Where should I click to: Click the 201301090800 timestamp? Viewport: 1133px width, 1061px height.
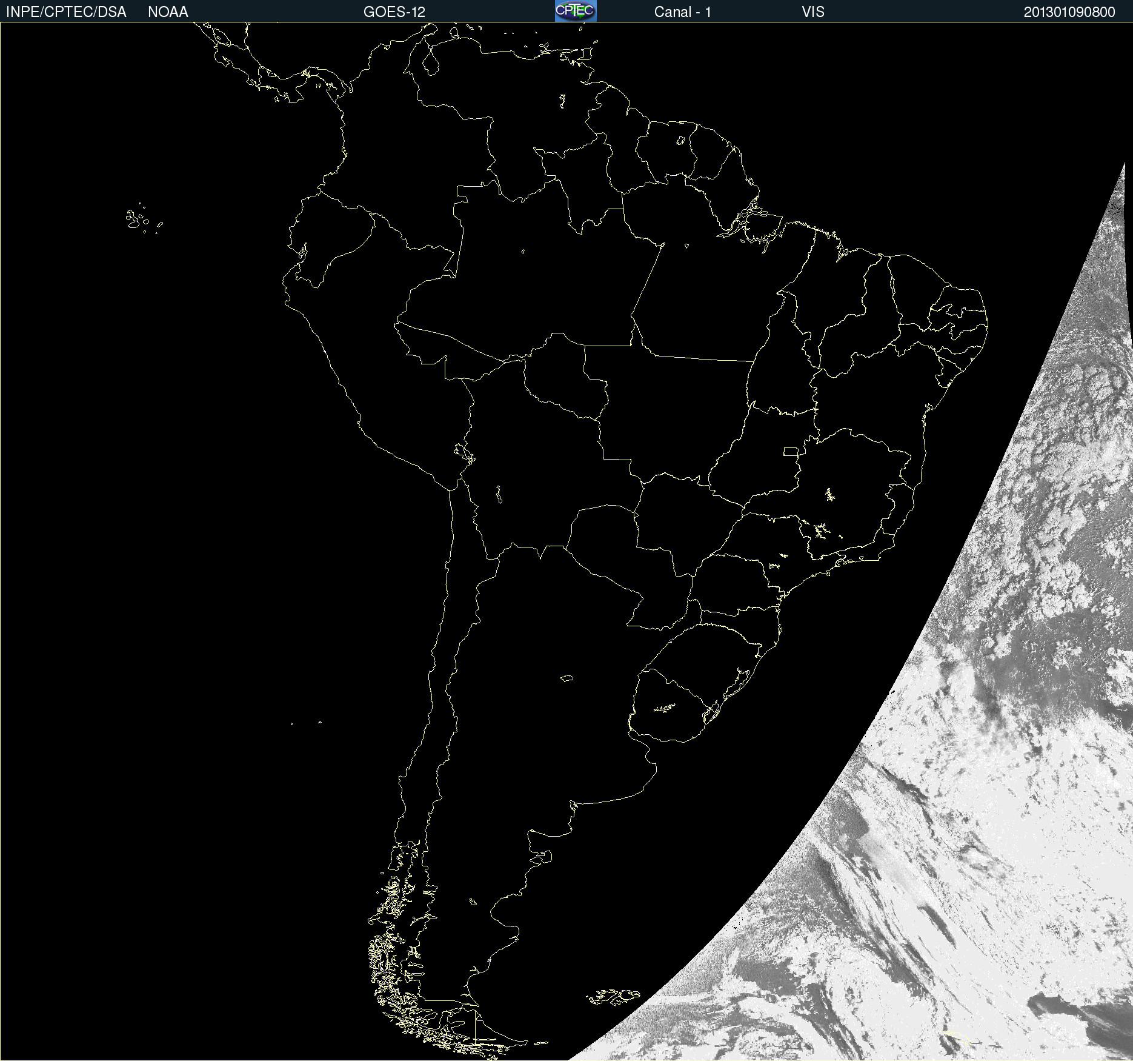click(1069, 12)
